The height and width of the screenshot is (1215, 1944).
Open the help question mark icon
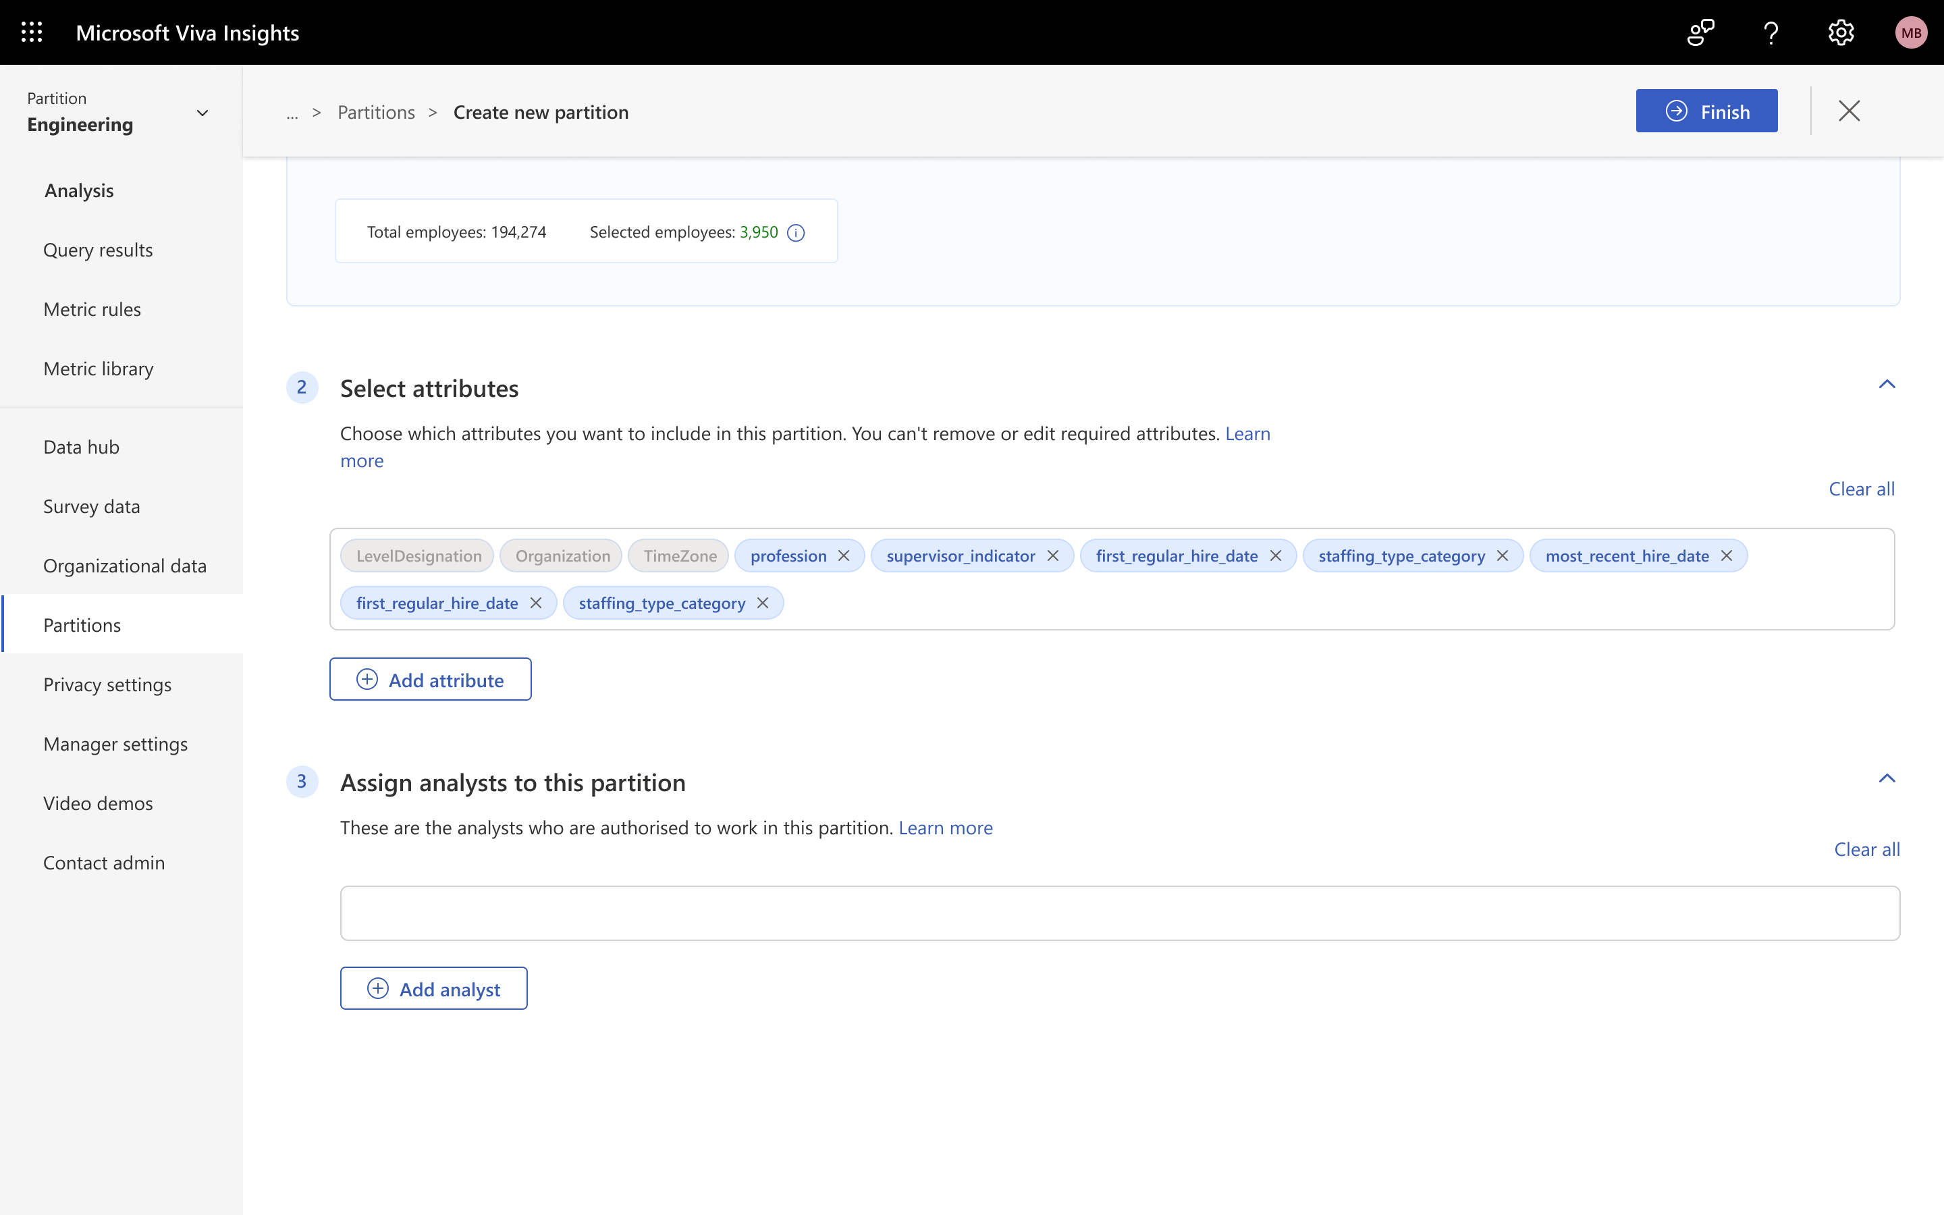click(x=1771, y=32)
